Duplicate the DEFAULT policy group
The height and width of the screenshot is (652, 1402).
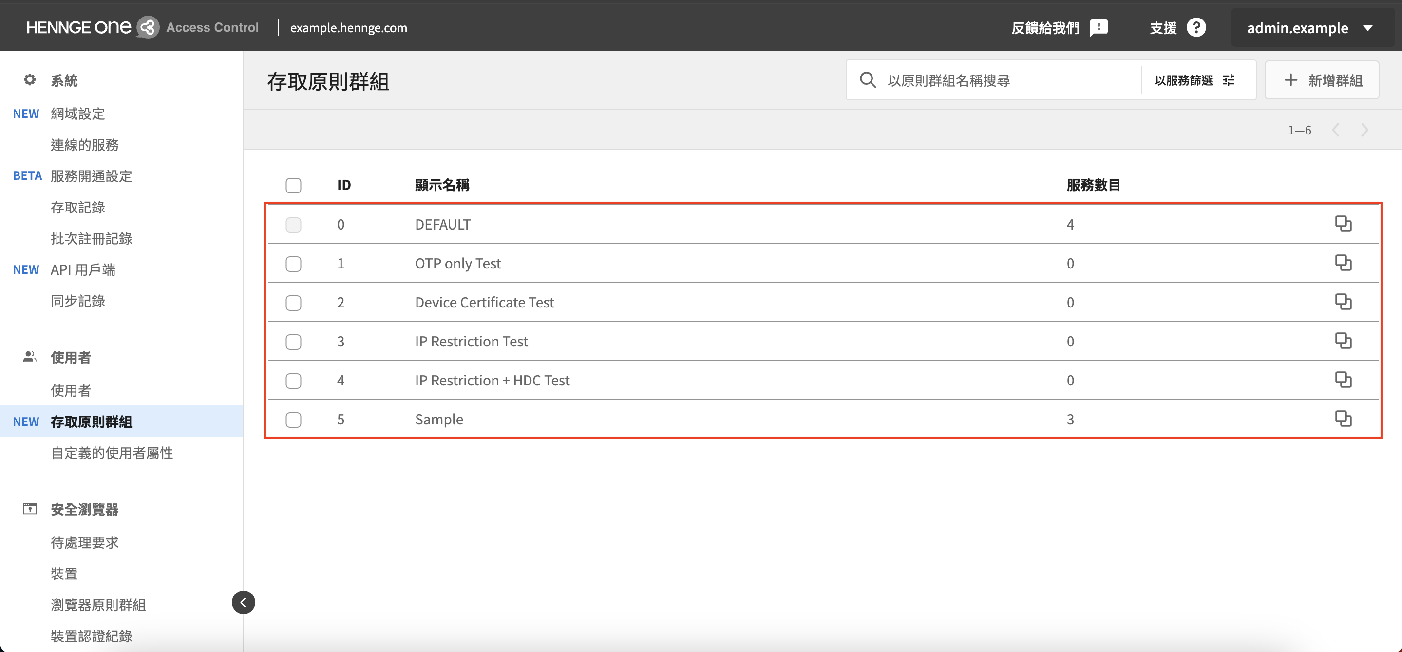1343,224
